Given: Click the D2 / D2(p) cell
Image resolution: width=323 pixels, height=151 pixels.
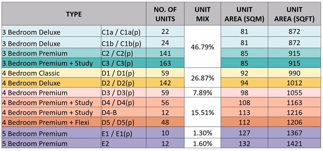Looking at the screenshot, I should pyautogui.click(x=123, y=83).
